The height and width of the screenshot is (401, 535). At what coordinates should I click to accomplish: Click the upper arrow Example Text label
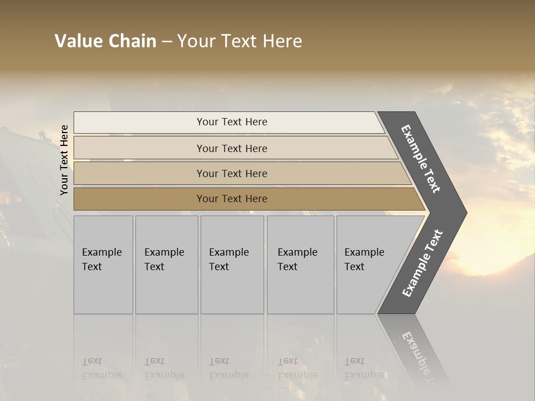pos(420,159)
